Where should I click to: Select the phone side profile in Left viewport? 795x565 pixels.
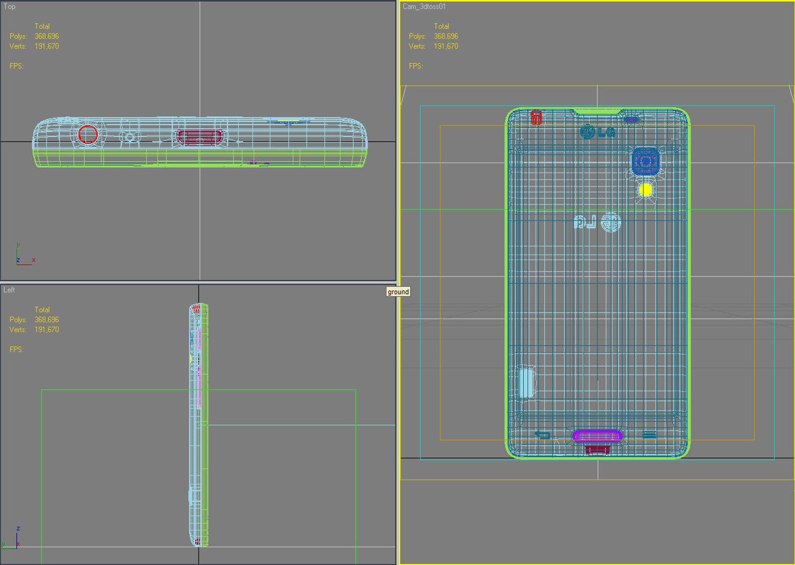199,425
